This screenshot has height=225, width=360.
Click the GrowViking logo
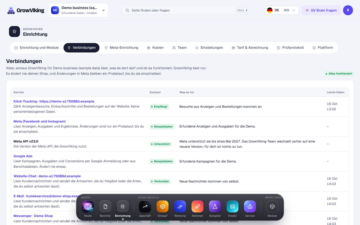click(x=26, y=10)
